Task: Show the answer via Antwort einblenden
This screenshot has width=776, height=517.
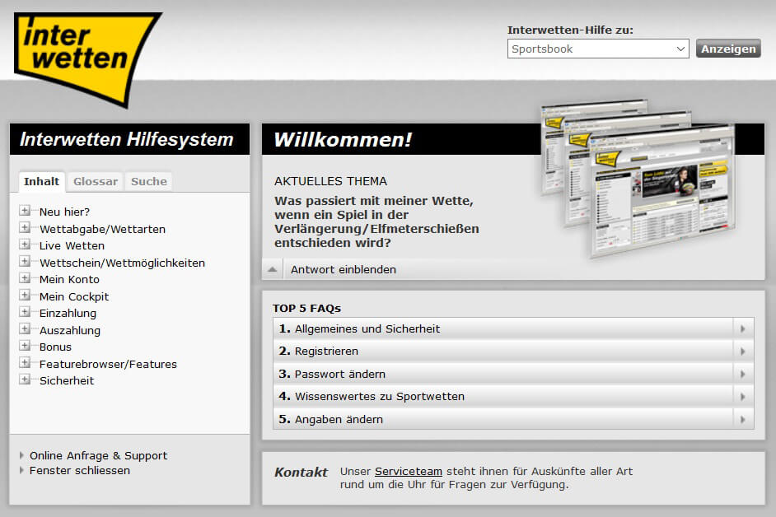Action: [x=343, y=270]
